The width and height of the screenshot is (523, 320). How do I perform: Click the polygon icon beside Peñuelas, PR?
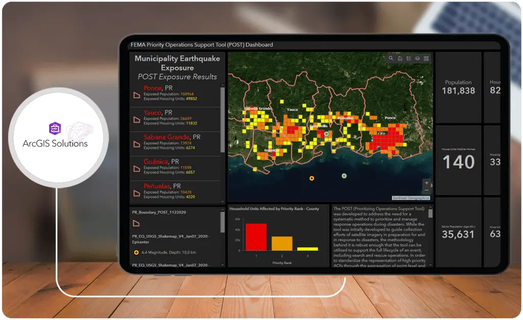point(137,193)
